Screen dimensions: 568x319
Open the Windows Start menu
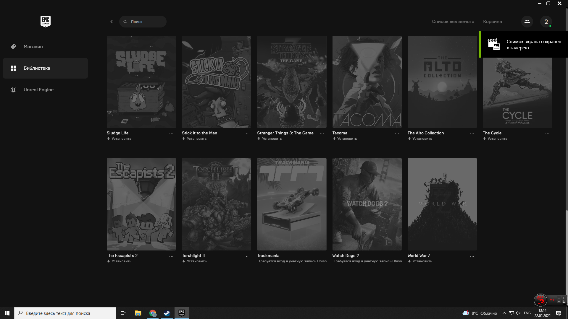coord(7,313)
